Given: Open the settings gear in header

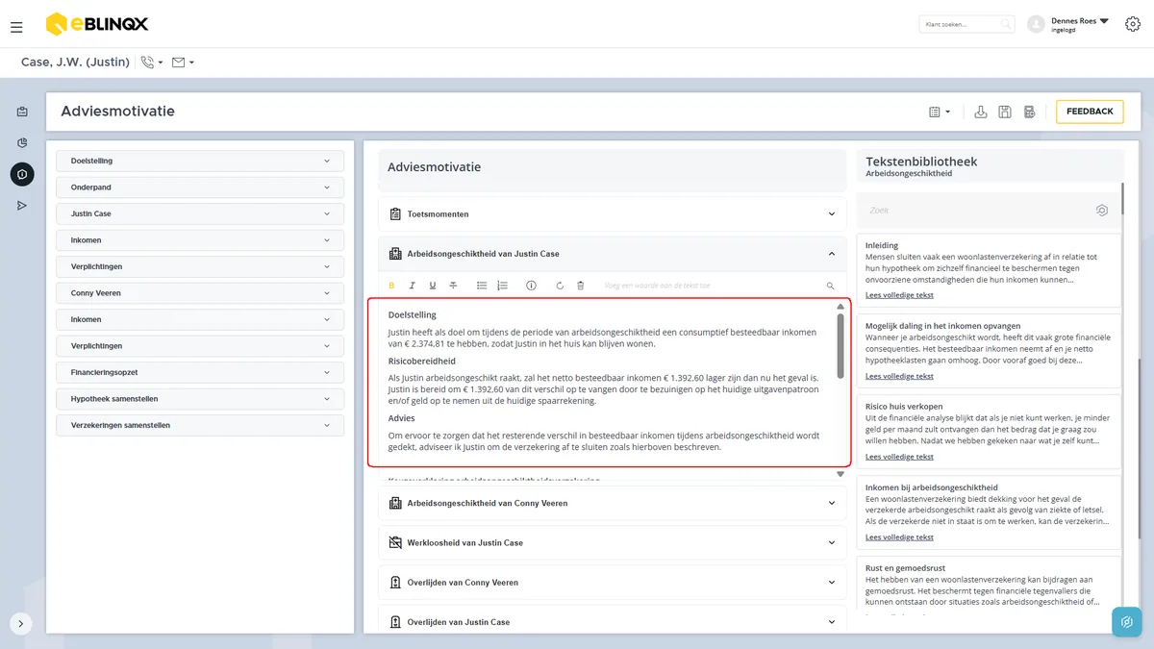Looking at the screenshot, I should (x=1132, y=24).
